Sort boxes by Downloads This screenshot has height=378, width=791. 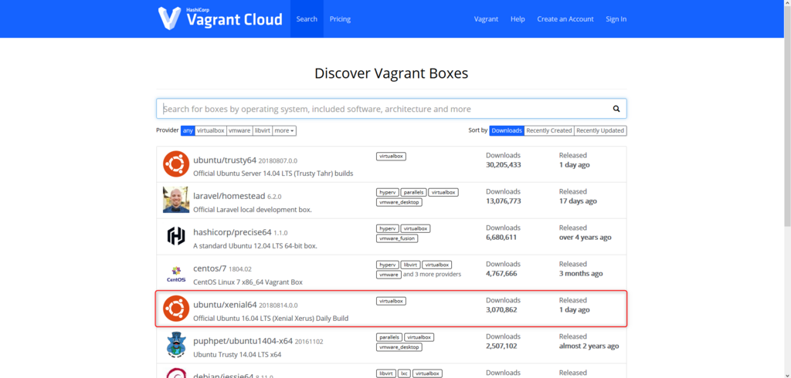507,130
